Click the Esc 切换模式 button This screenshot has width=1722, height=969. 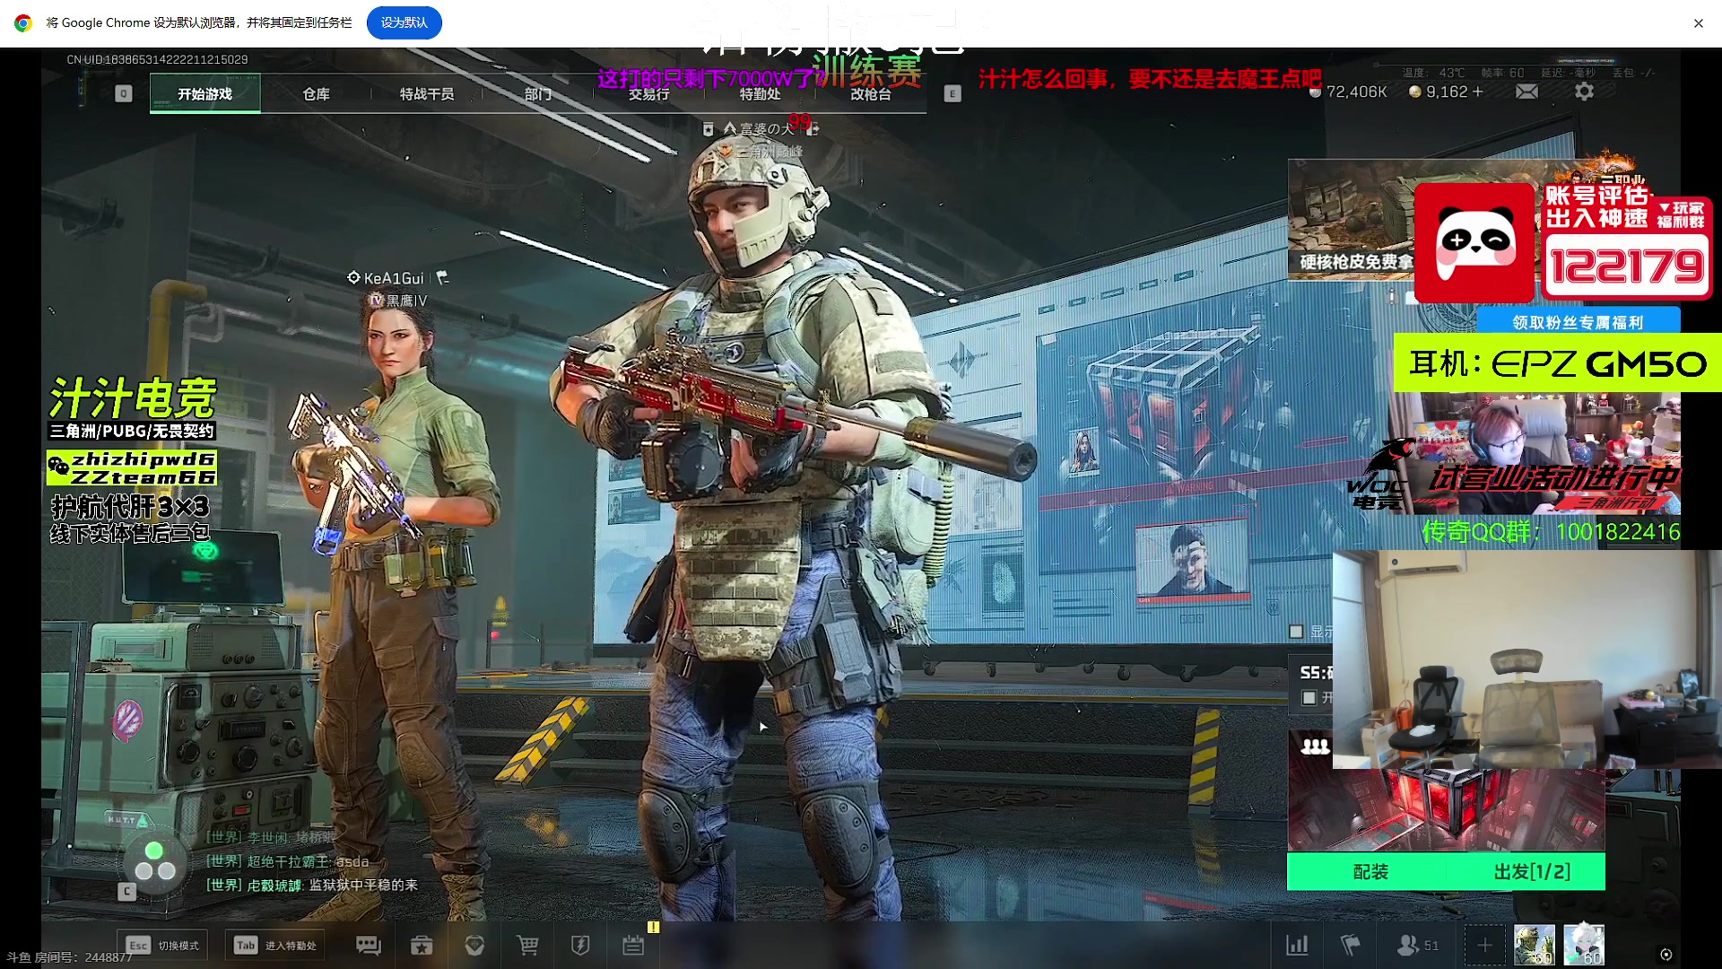coord(162,946)
